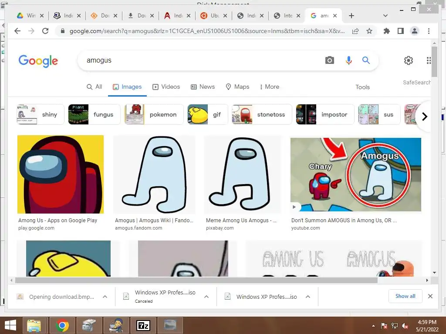Open Amogus Wiki Fandom image result
Screen dimensions: 446x334
154,175
